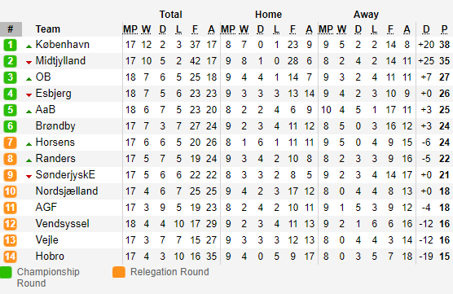Sort by the # rank column header
The height and width of the screenshot is (294, 453).
(11, 29)
